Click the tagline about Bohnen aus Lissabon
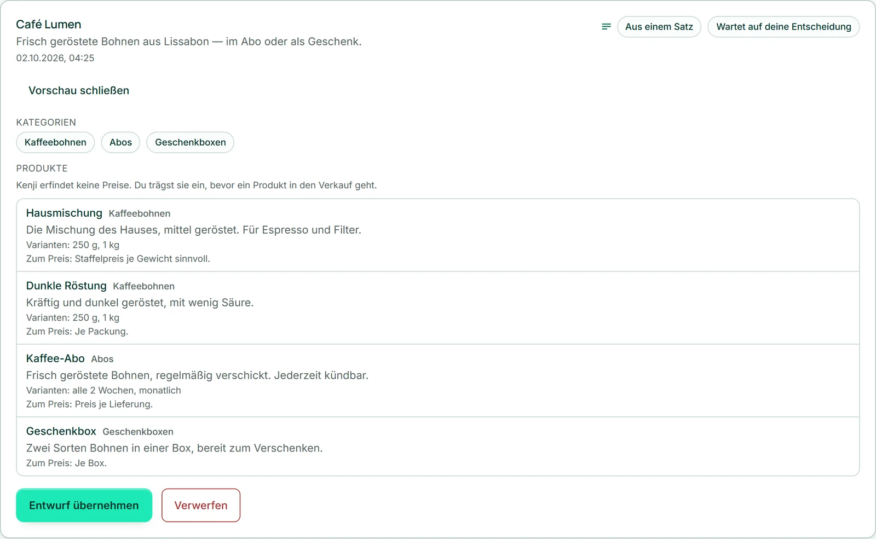Screen dimensions: 876x539 [x=189, y=42]
